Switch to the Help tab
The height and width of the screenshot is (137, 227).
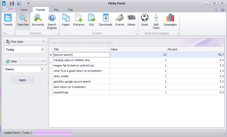[70, 10]
